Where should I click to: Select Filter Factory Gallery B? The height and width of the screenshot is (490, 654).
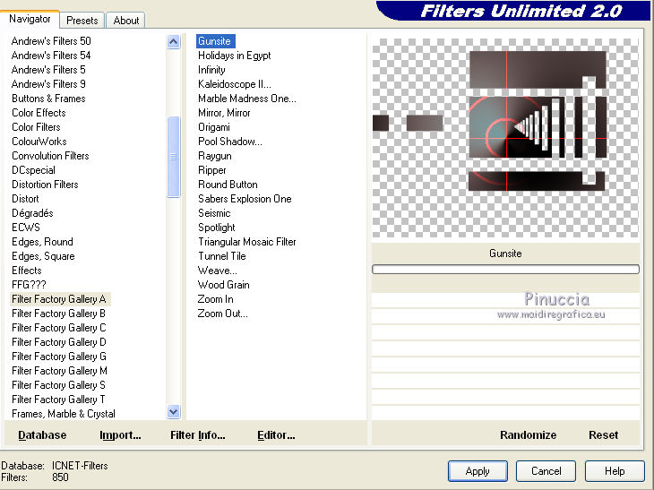click(x=58, y=314)
